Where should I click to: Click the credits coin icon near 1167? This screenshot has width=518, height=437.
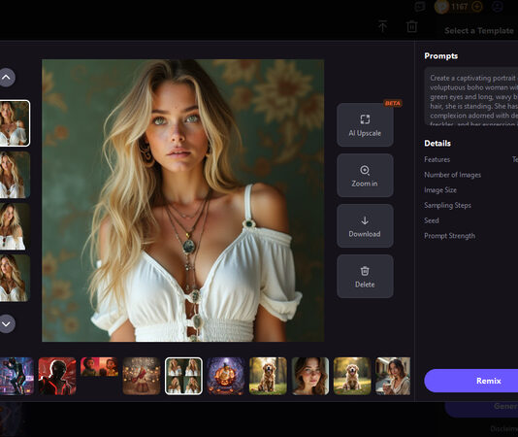[441, 7]
